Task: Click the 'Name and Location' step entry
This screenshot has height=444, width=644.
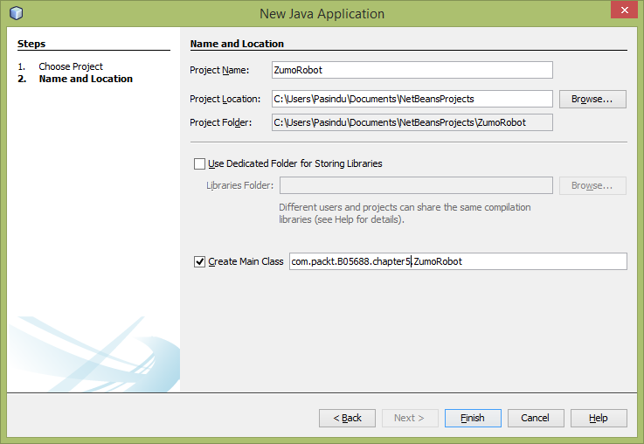Action: coord(86,79)
